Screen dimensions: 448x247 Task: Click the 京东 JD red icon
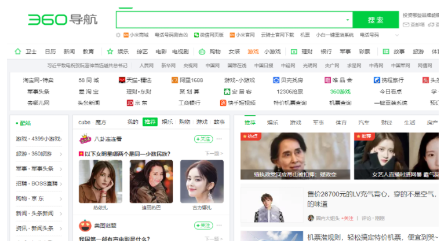point(130,103)
